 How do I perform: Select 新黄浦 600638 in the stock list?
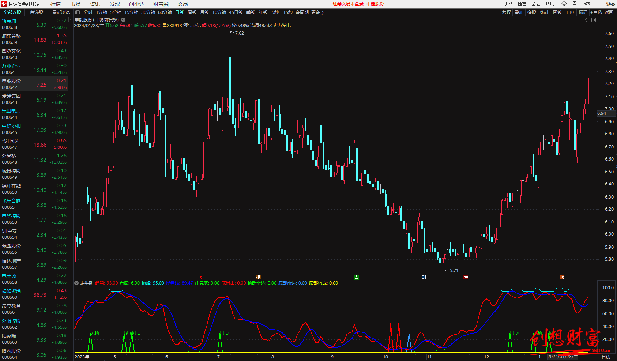[34, 24]
